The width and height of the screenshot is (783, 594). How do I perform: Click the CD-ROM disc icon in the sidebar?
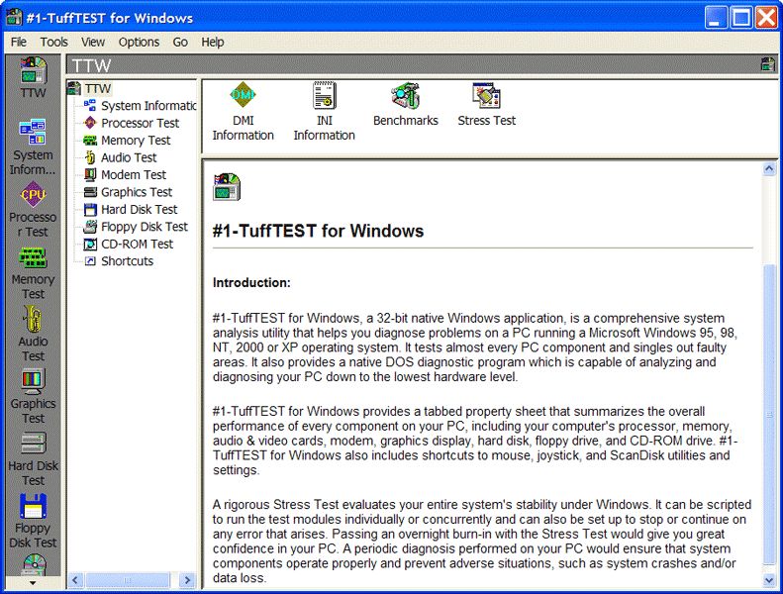(x=35, y=565)
